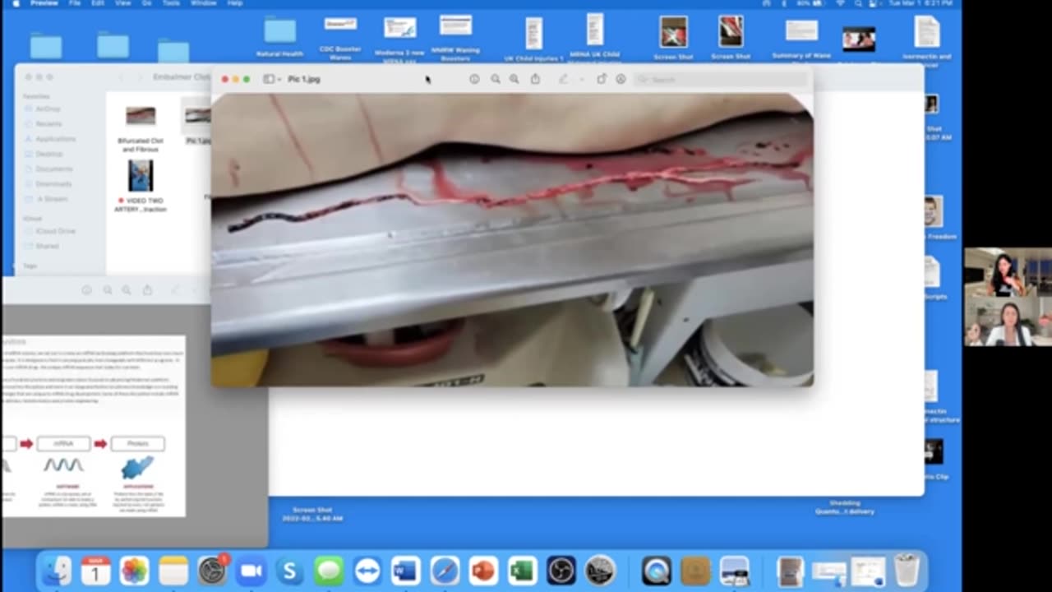The width and height of the screenshot is (1052, 592).
Task: Open Skype from the Dock
Action: pyautogui.click(x=289, y=571)
